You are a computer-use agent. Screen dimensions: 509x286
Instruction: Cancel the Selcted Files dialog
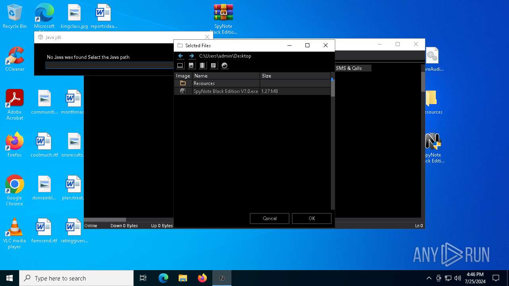coord(270,218)
